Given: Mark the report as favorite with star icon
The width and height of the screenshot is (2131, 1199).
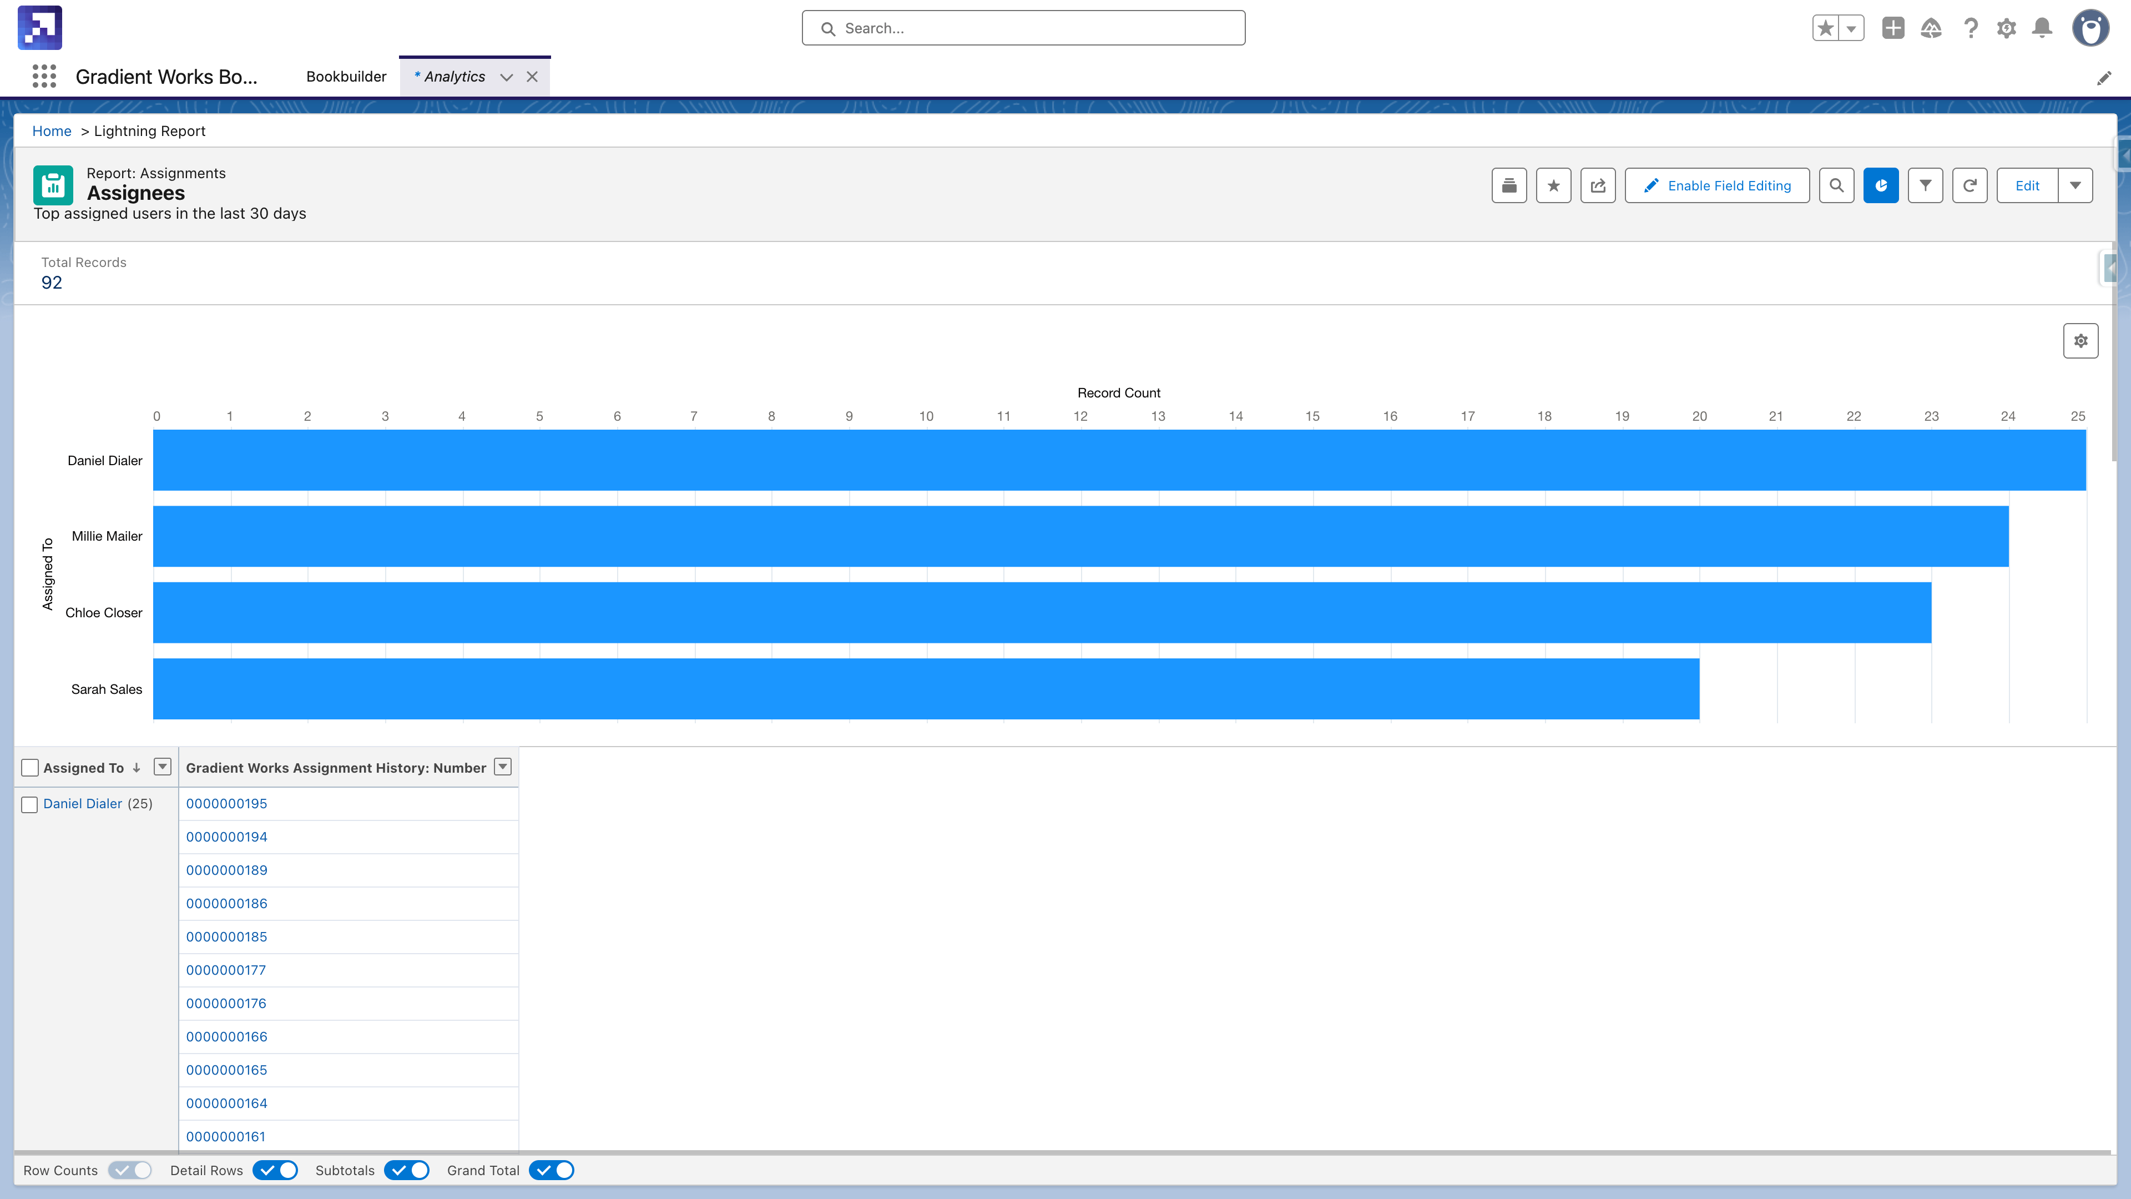Looking at the screenshot, I should pyautogui.click(x=1554, y=185).
